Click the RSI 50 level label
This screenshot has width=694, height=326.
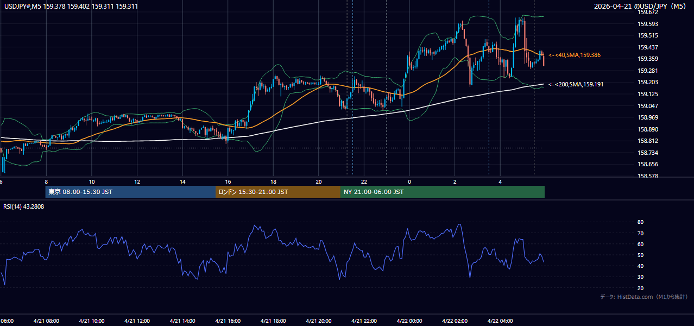[x=640, y=255]
